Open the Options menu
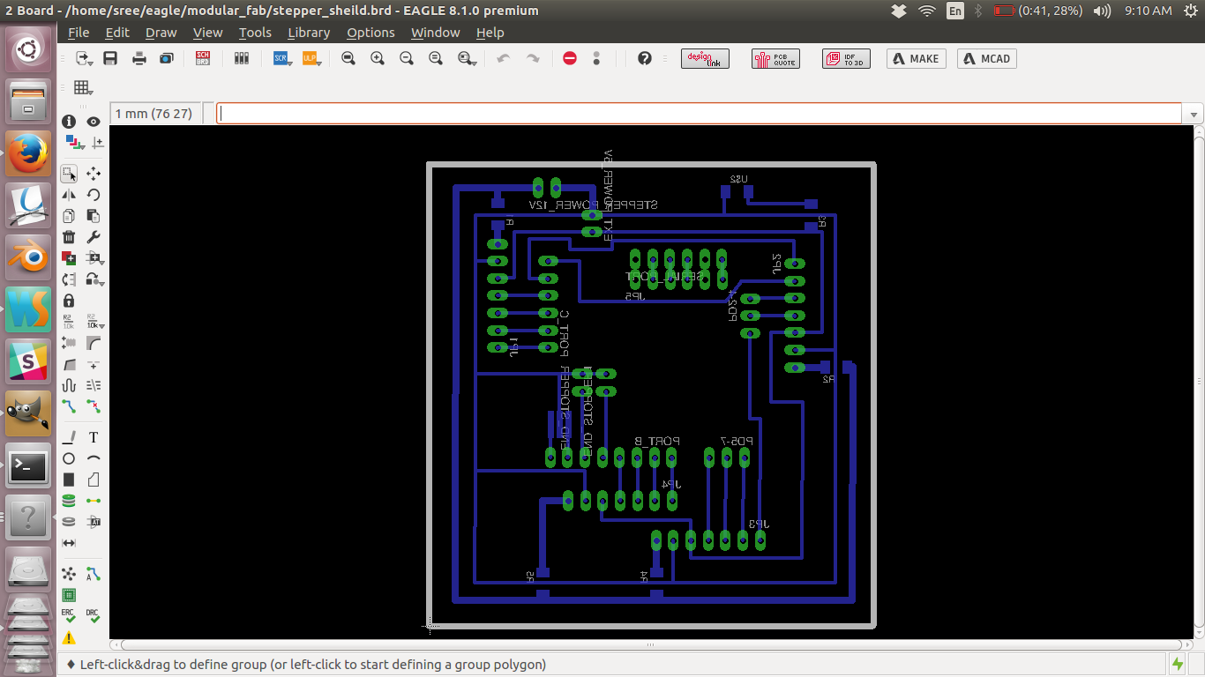Screen dimensions: 1205x677 370,33
